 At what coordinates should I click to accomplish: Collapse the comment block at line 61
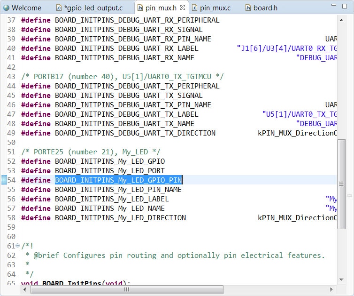(18, 246)
